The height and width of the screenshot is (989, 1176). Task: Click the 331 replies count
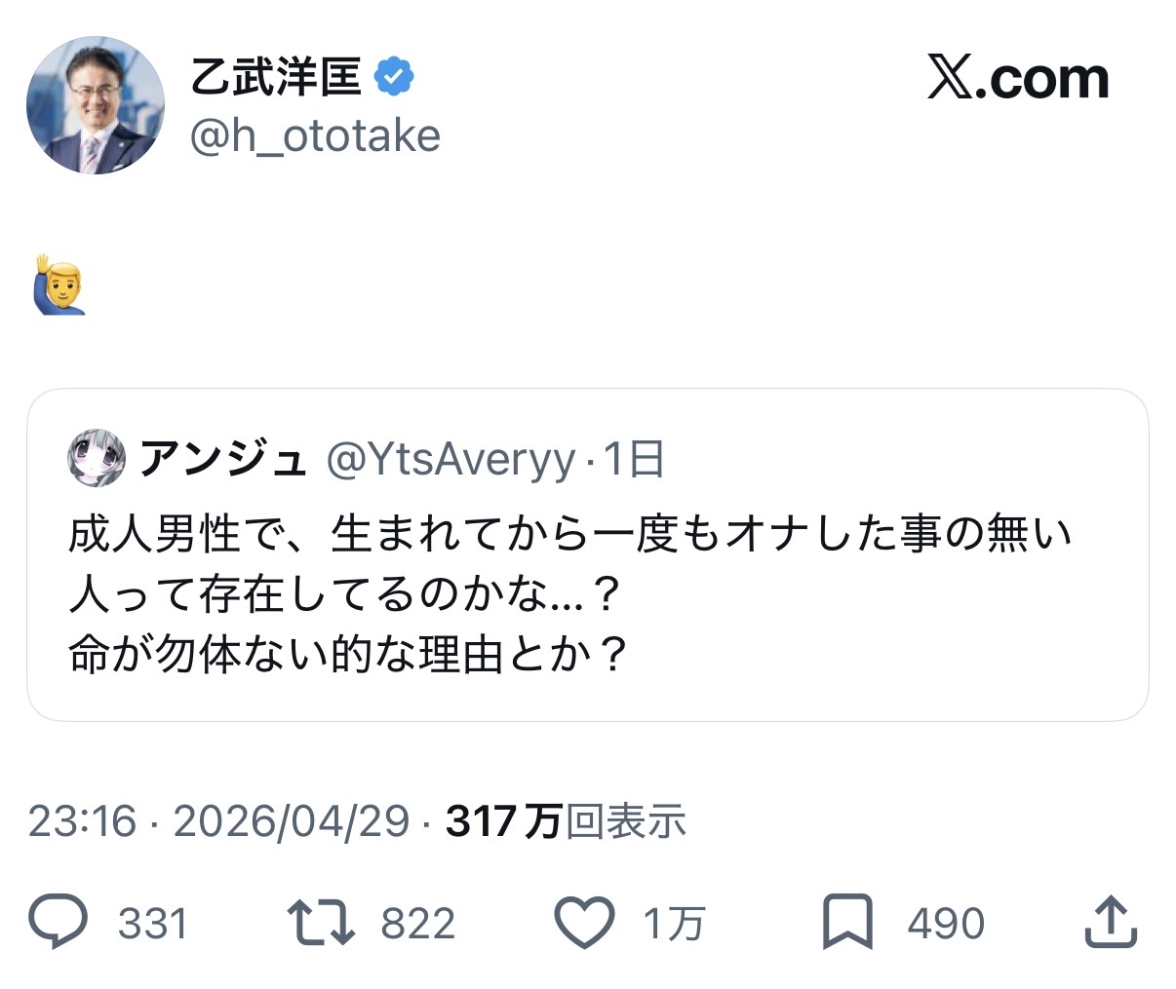[152, 923]
